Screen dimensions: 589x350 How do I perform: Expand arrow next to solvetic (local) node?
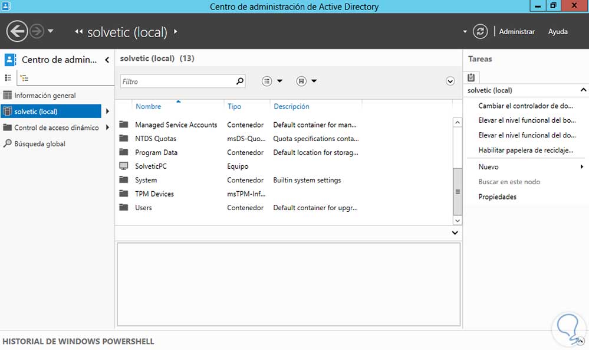pos(107,112)
